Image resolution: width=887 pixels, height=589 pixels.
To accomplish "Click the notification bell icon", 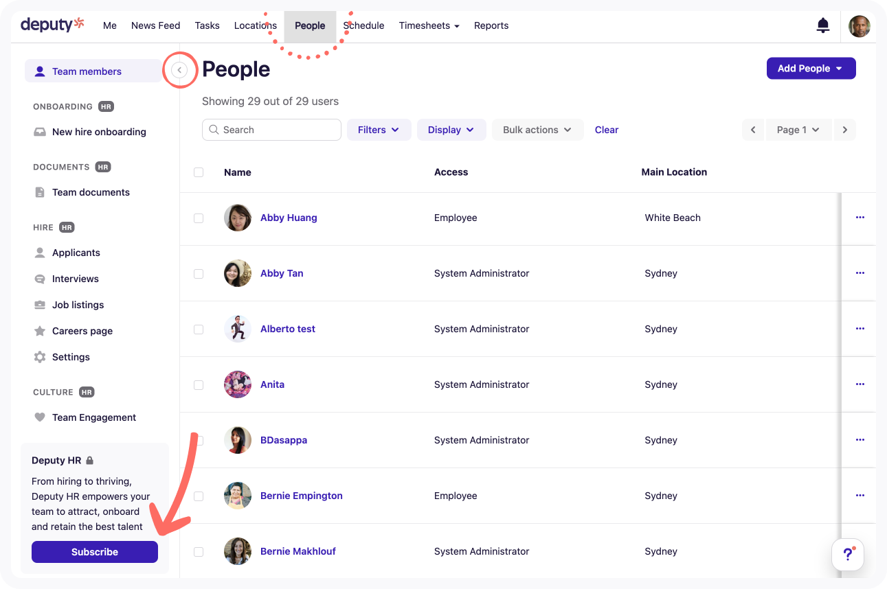I will coord(822,26).
